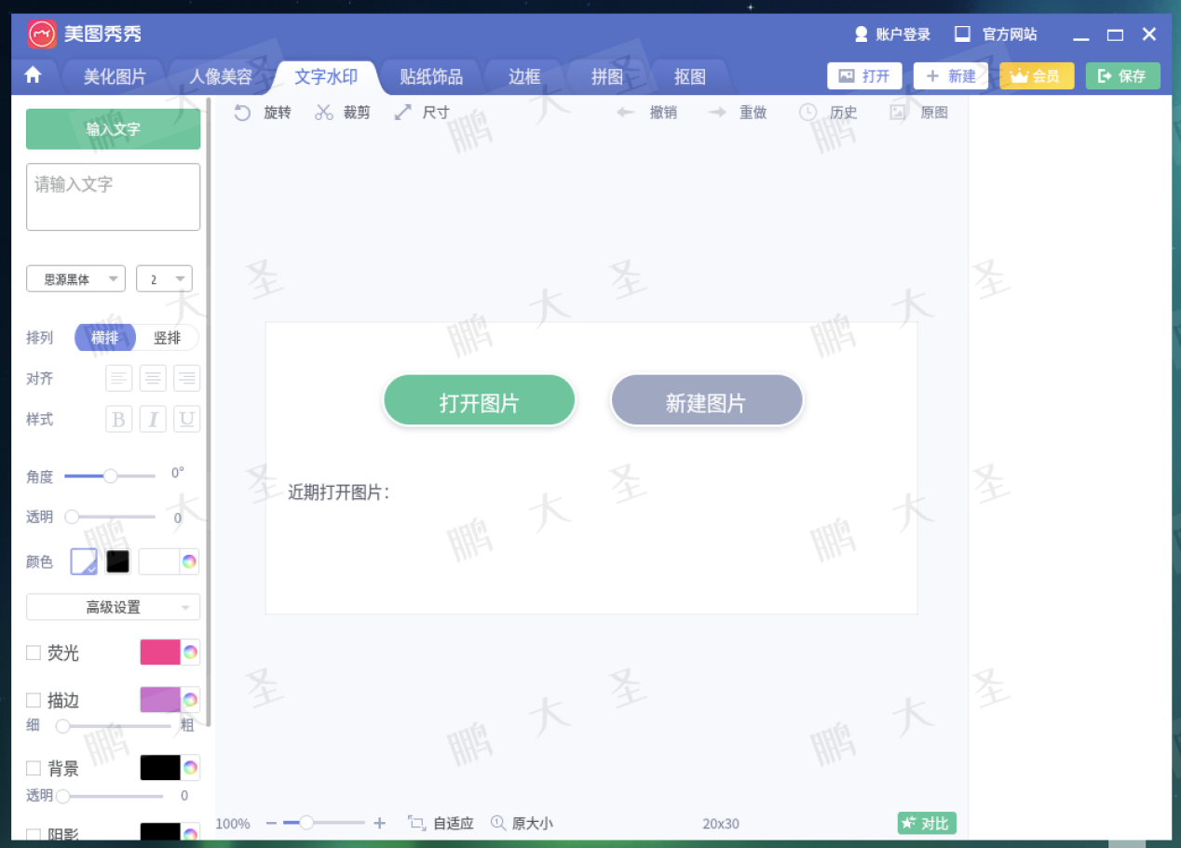The image size is (1181, 848).
Task: Click the 对比 compare button
Action: point(927,823)
